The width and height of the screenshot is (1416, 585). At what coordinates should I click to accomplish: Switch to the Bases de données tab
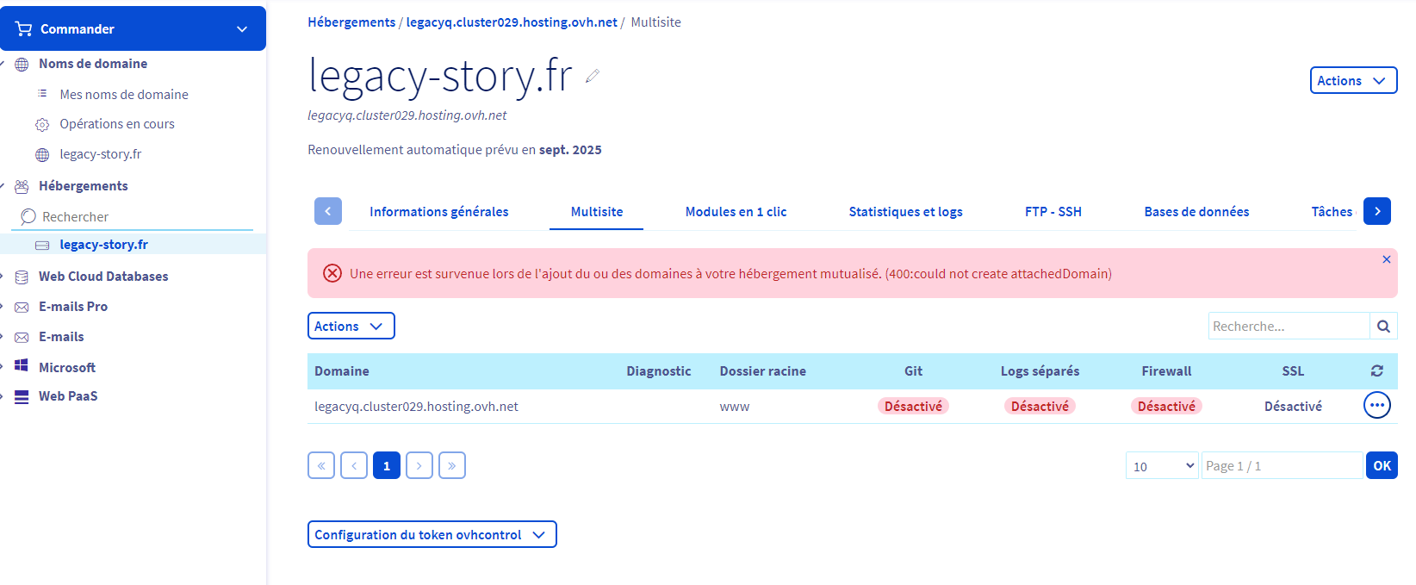1196,212
